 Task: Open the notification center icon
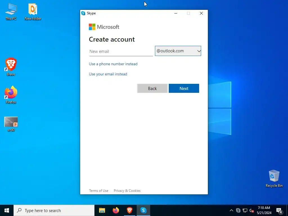279,210
